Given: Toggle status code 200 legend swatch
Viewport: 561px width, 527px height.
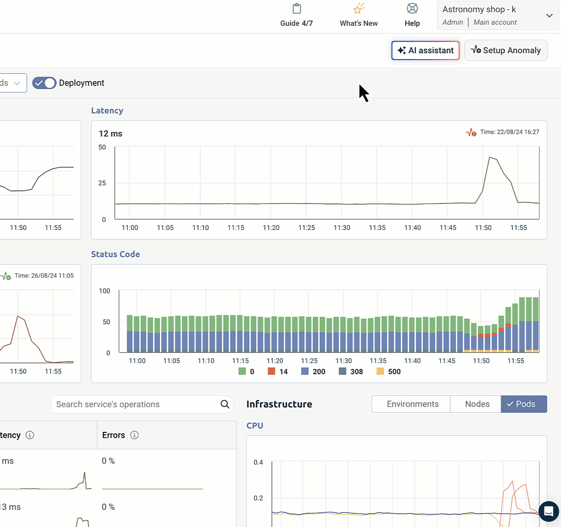Looking at the screenshot, I should point(305,371).
